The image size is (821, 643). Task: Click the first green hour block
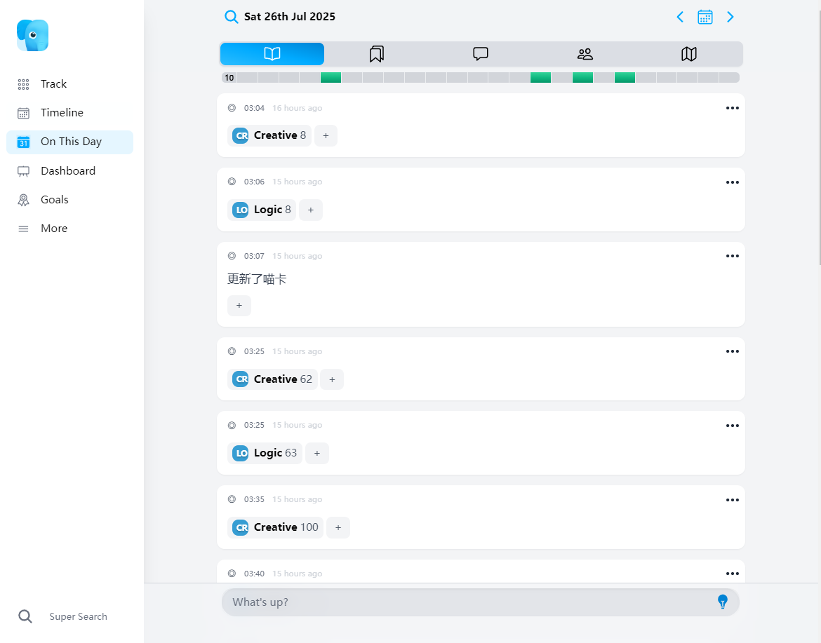click(331, 78)
